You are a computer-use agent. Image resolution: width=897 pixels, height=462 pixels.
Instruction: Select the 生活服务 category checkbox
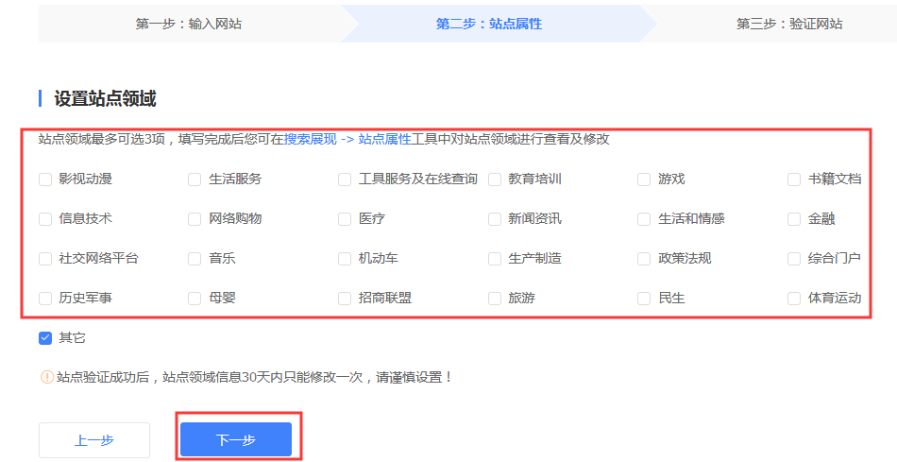(195, 180)
